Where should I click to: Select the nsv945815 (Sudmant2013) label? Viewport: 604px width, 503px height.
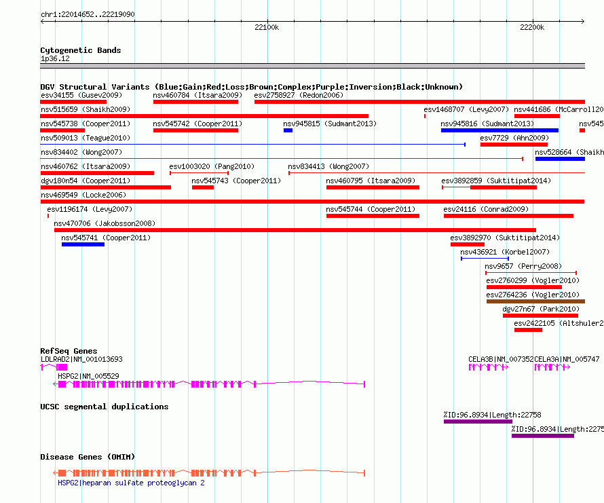tap(330, 124)
